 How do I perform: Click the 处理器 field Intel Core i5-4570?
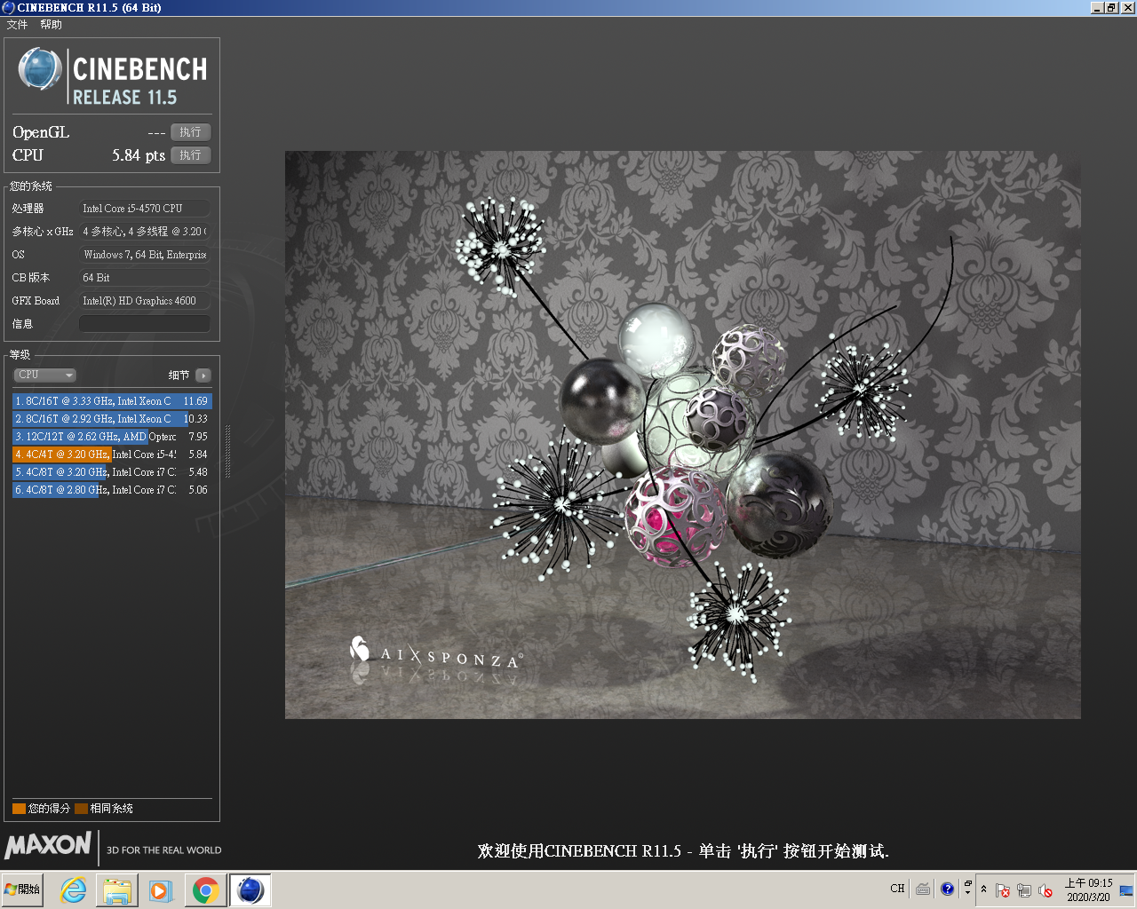145,209
